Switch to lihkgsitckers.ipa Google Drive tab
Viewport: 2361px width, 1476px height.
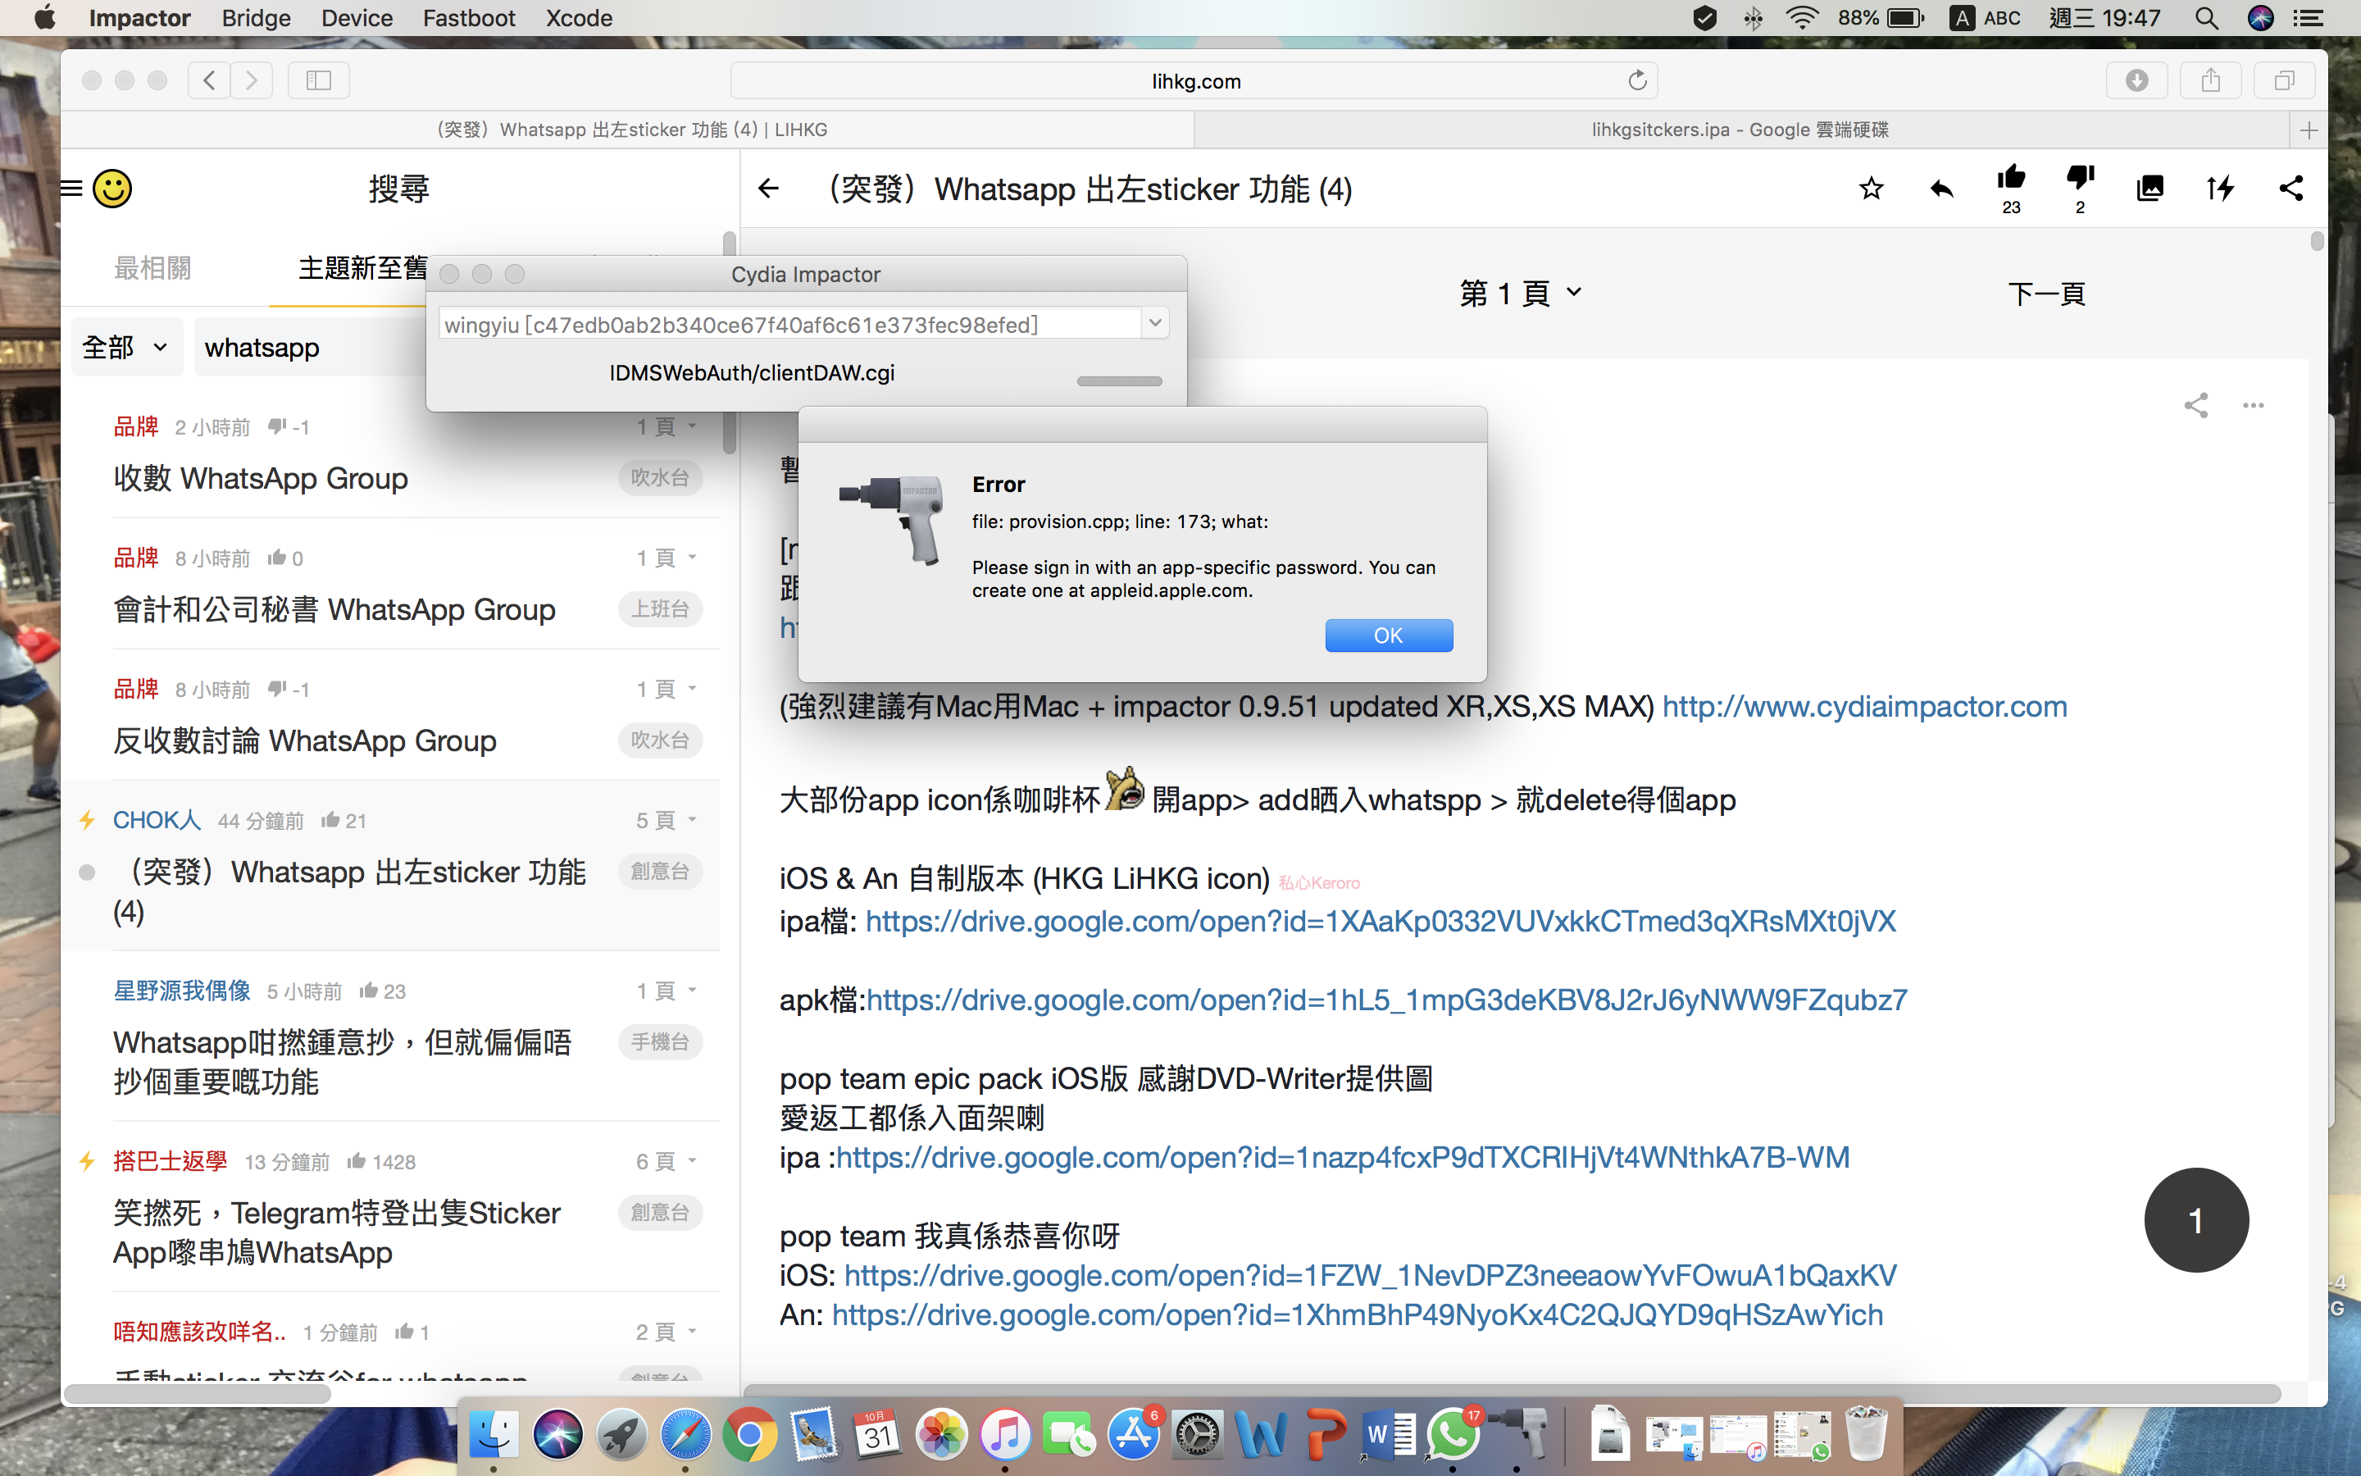[1740, 130]
